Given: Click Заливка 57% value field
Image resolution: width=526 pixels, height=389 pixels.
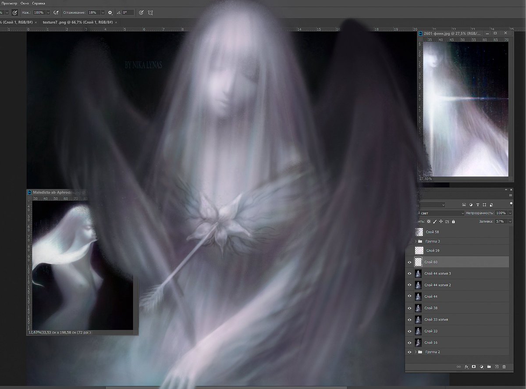Looking at the screenshot, I should 501,222.
